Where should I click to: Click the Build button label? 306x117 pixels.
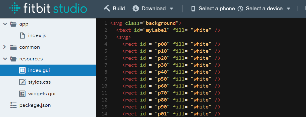pyautogui.click(x=119, y=9)
